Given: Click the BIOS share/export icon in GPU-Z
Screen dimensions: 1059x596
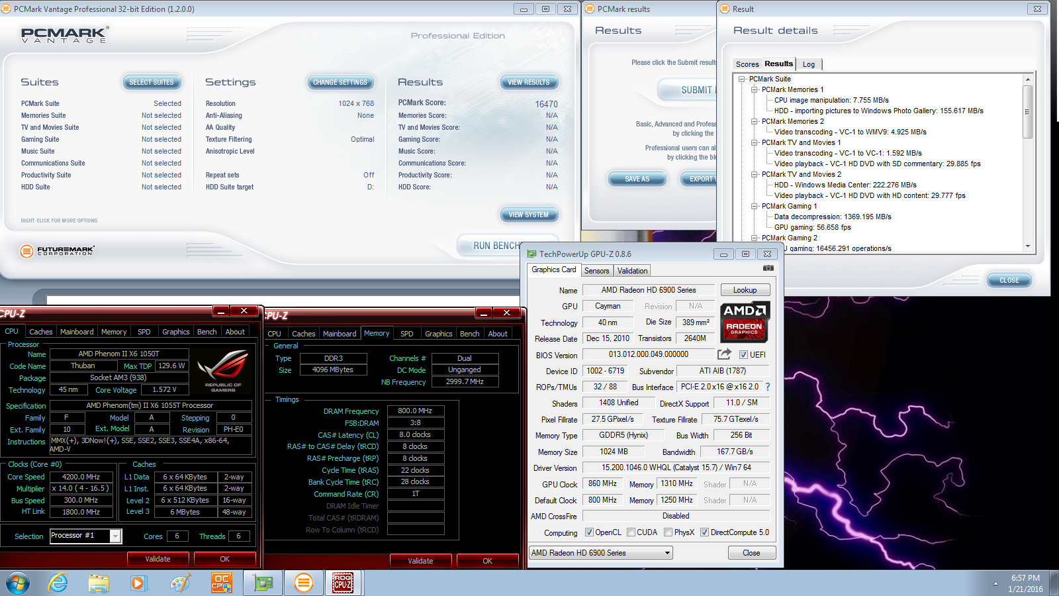Looking at the screenshot, I should pos(724,354).
